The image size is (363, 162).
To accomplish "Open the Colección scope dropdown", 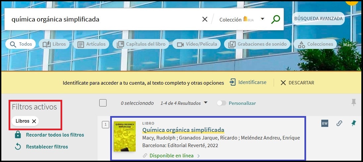I will pyautogui.click(x=262, y=19).
